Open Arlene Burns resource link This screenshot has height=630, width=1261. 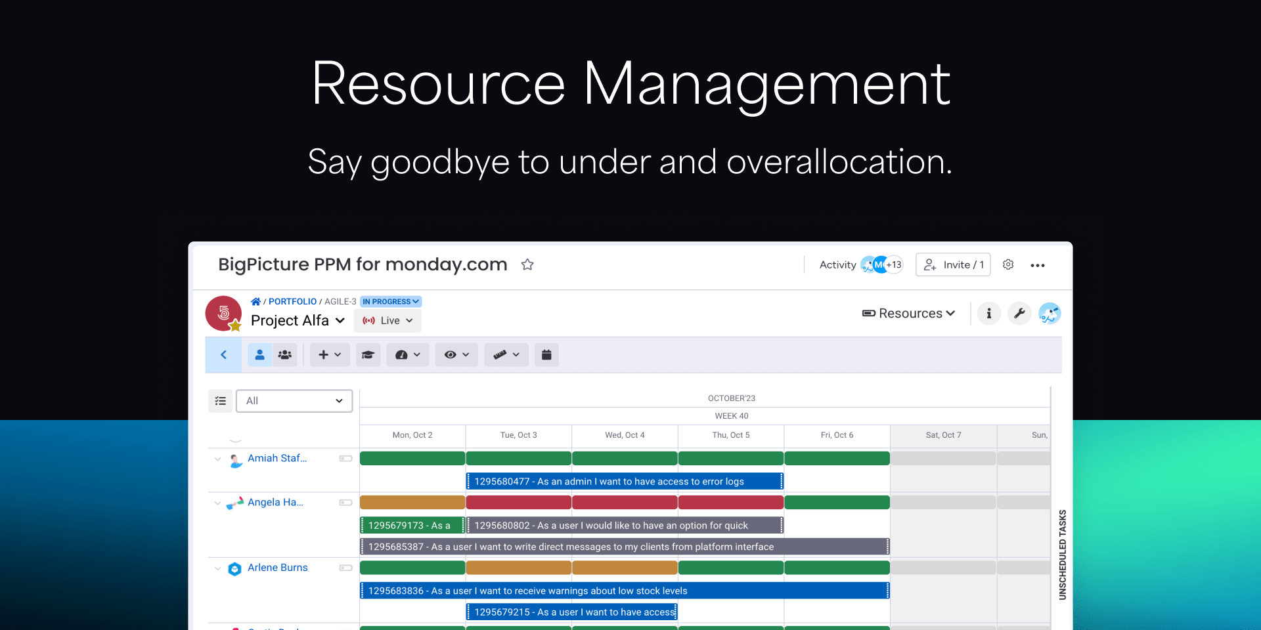[277, 568]
